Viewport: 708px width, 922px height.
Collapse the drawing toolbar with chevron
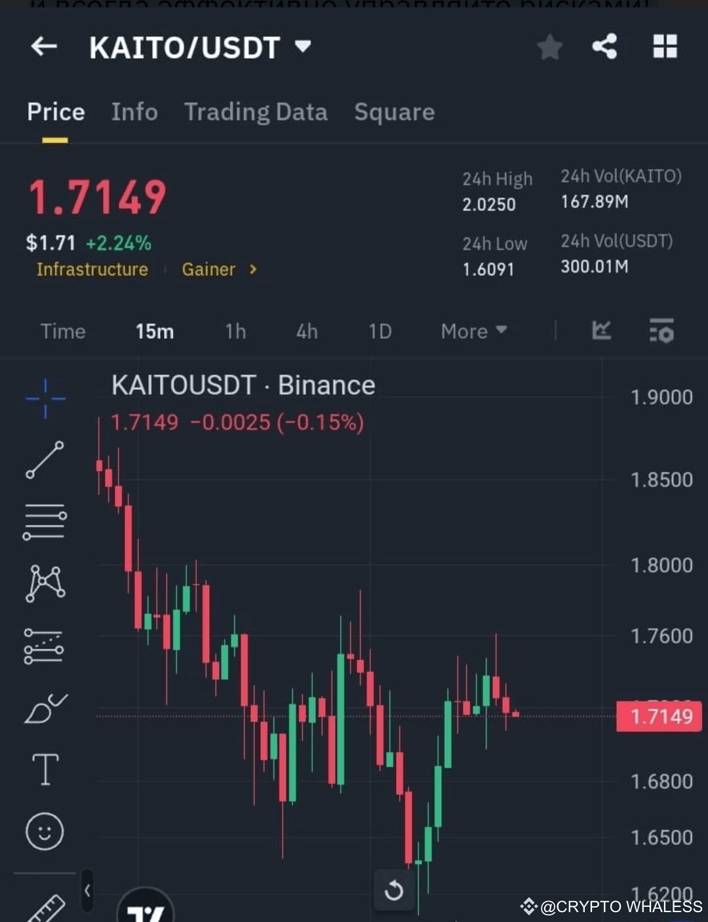click(86, 891)
